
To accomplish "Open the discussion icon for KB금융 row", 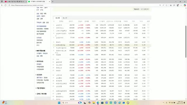I will (148, 55).
